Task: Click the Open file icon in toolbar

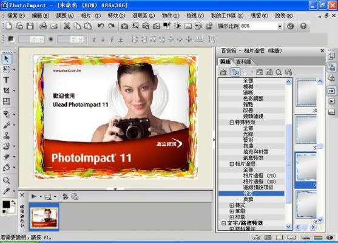Action: pyautogui.click(x=19, y=26)
